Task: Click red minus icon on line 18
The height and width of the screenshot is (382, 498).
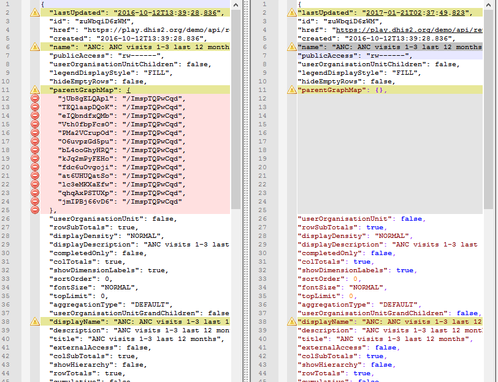Action: click(x=35, y=150)
